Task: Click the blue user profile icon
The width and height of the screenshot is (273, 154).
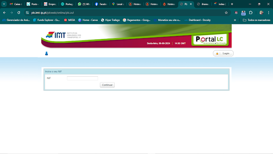Action: 46,53
